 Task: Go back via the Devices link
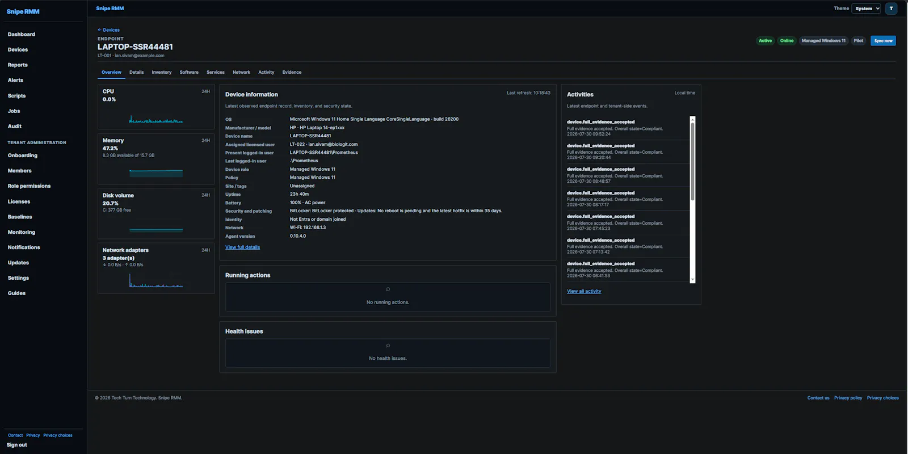pos(108,30)
